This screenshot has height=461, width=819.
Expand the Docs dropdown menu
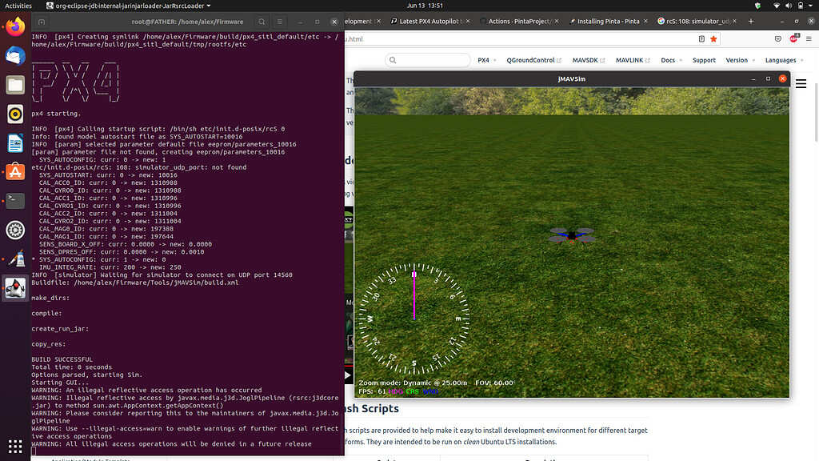(x=669, y=60)
